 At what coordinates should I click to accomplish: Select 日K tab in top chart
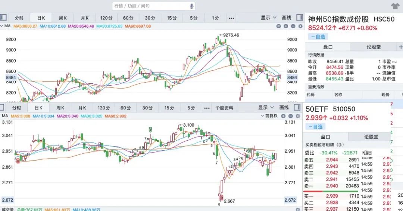pos(41,18)
